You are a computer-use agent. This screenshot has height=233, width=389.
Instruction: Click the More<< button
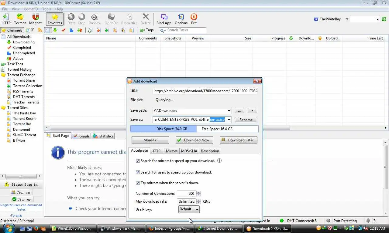pos(150,140)
